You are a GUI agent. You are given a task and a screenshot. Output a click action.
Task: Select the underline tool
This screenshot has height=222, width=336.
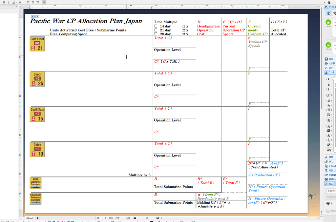point(13,2)
